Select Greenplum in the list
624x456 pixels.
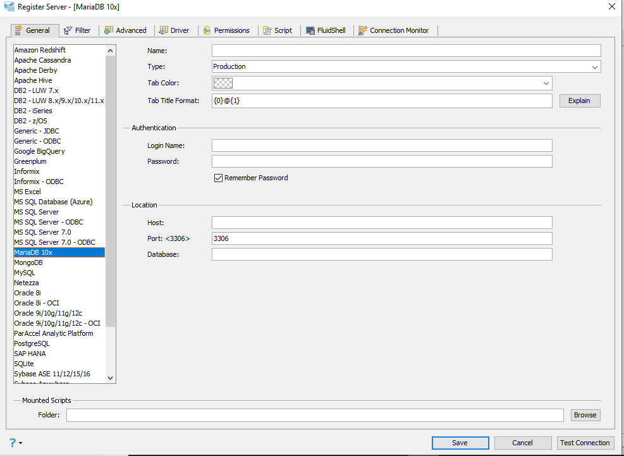coord(59,161)
